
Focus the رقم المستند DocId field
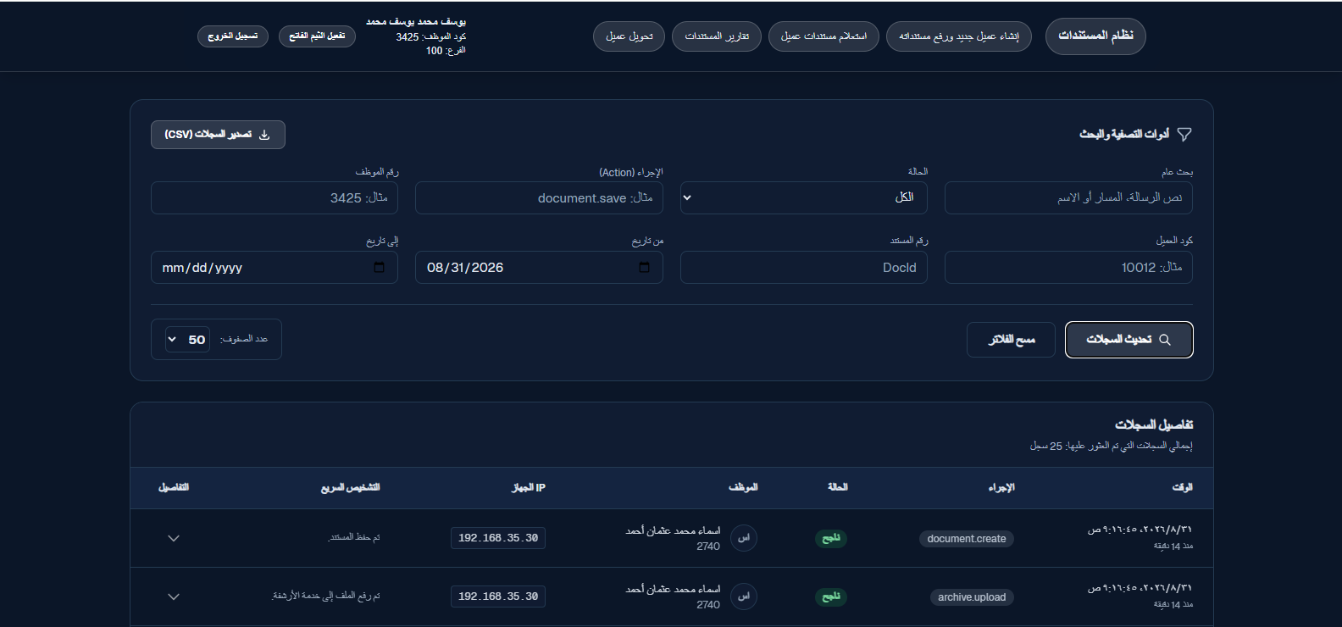803,268
